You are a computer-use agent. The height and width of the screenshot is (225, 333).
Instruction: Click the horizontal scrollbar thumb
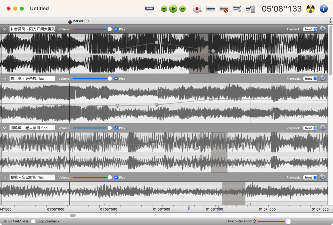[73, 215]
